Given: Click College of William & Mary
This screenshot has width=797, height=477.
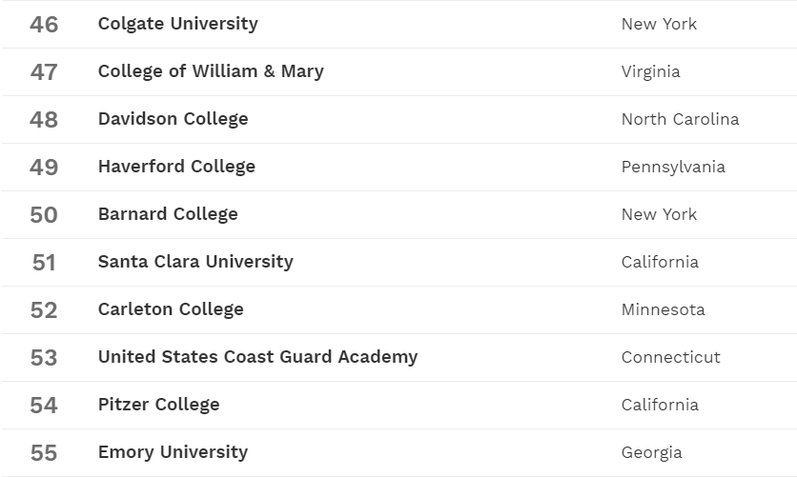Looking at the screenshot, I should [x=211, y=71].
